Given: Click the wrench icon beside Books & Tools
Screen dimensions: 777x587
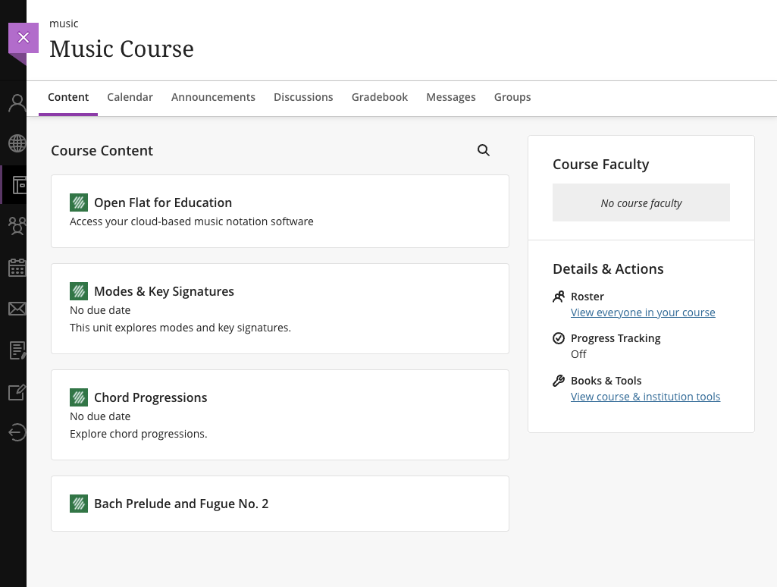Looking at the screenshot, I should coord(559,380).
